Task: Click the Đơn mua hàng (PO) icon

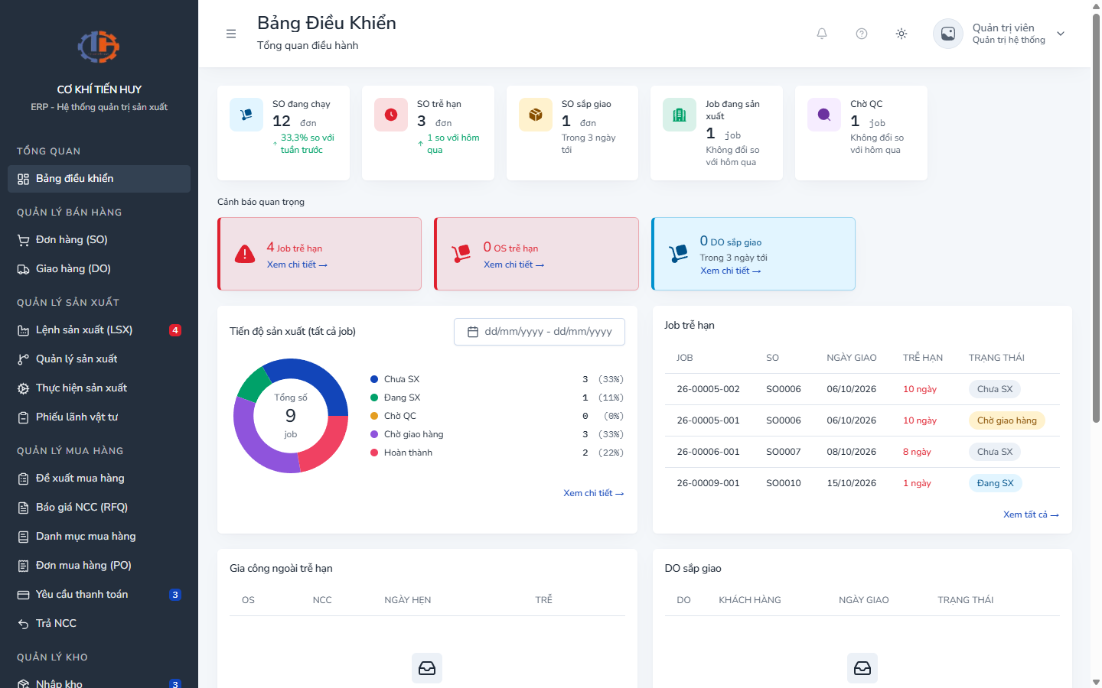Action: coord(24,566)
